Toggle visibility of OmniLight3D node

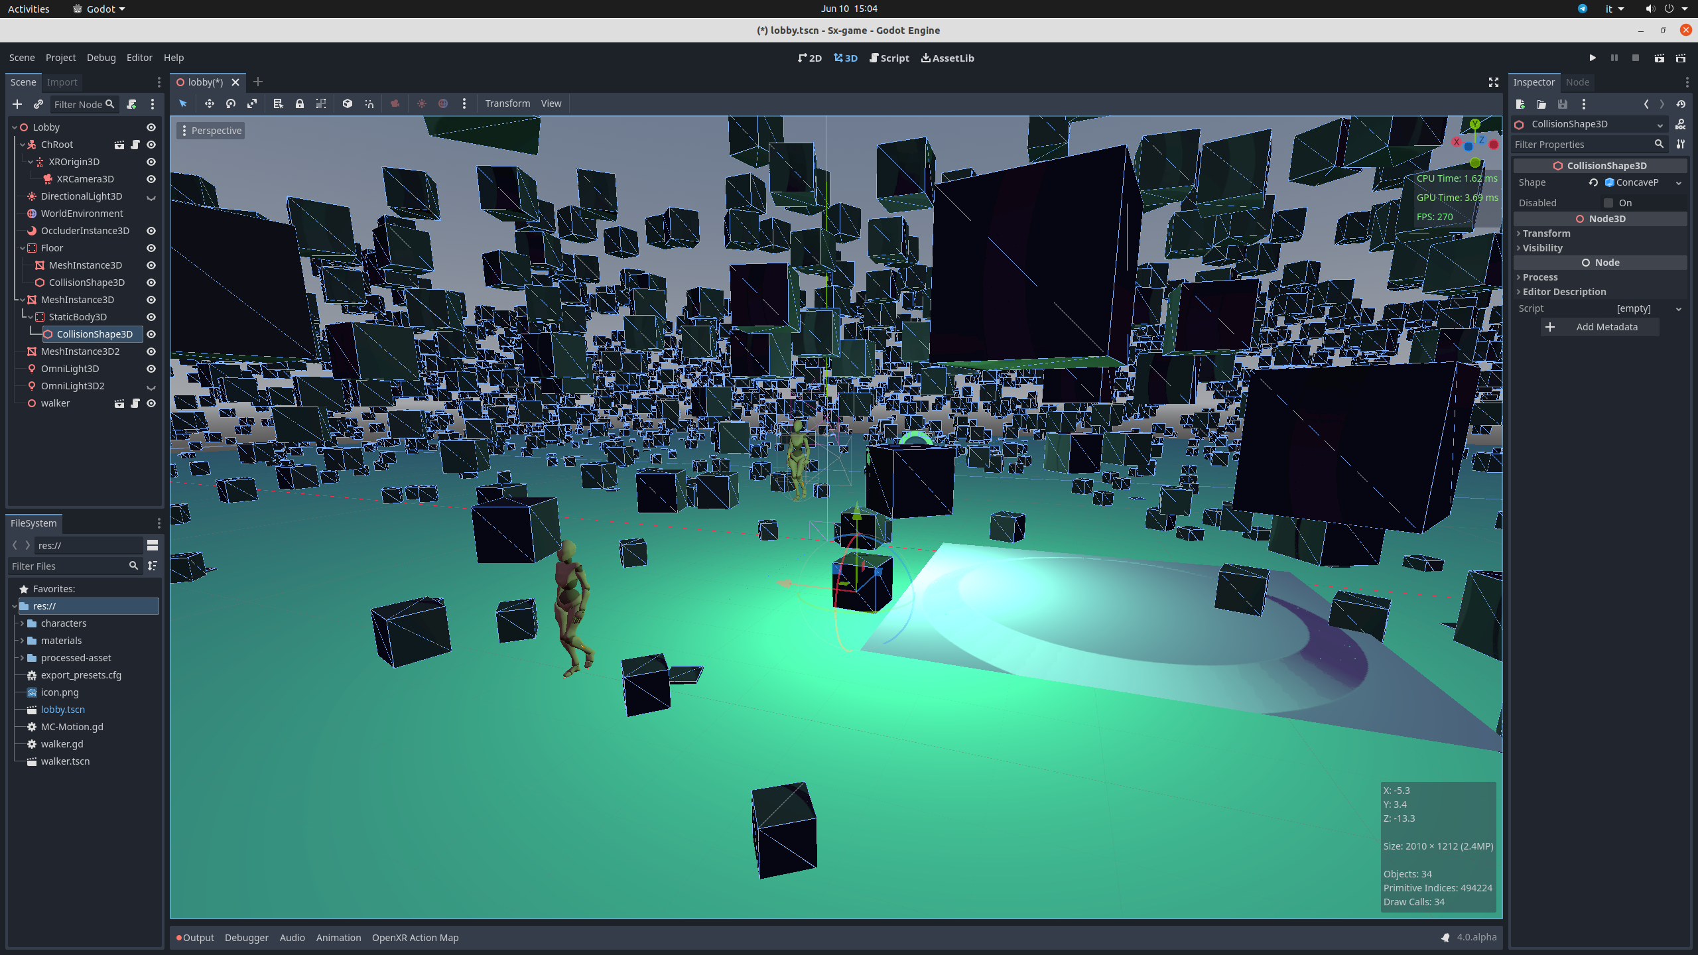coord(151,369)
